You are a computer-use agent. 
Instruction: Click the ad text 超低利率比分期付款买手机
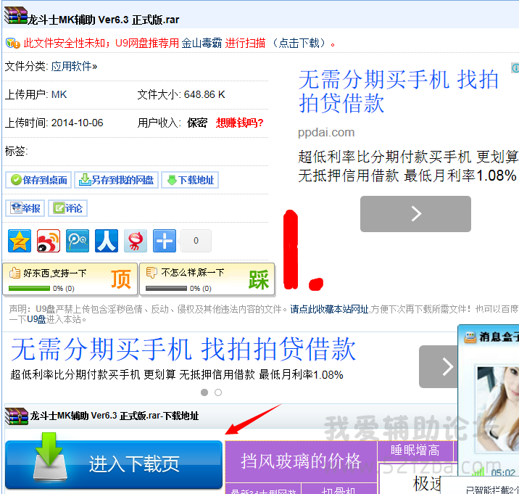385,157
